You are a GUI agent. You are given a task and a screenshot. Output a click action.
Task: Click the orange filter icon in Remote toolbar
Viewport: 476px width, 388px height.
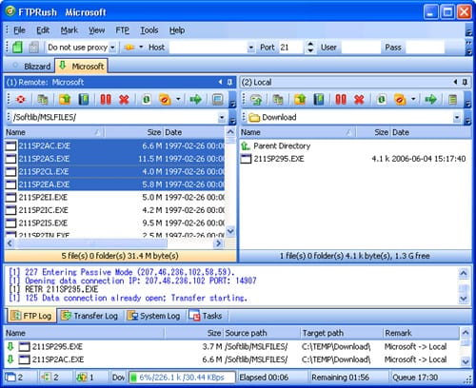(x=165, y=100)
